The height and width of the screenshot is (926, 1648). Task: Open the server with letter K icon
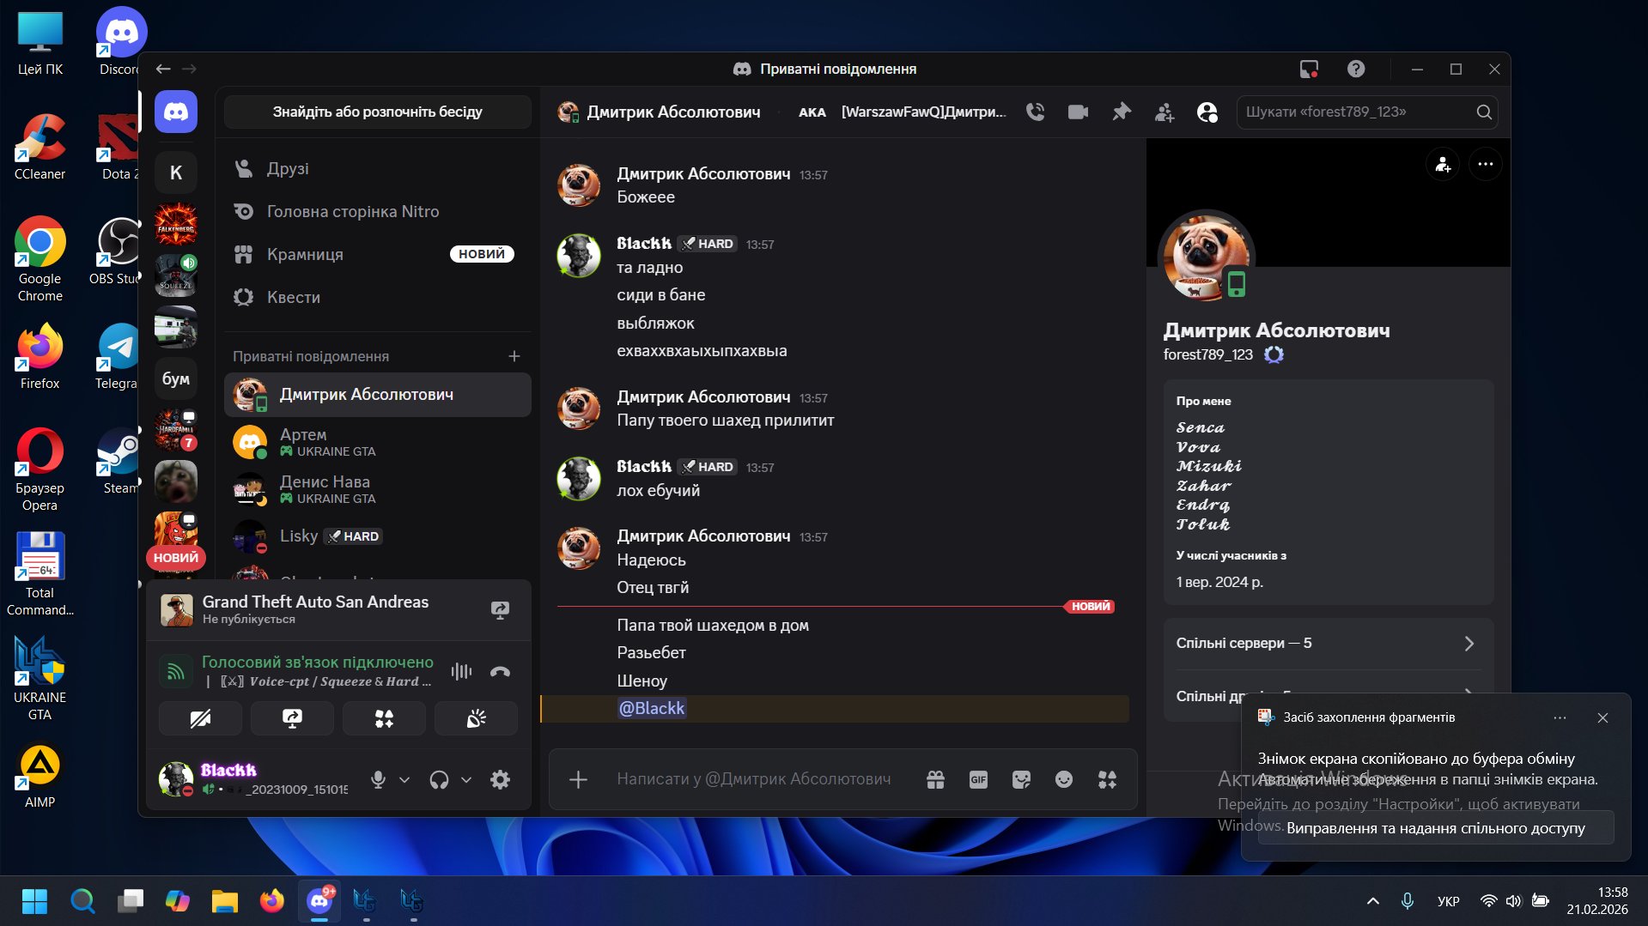pyautogui.click(x=176, y=172)
